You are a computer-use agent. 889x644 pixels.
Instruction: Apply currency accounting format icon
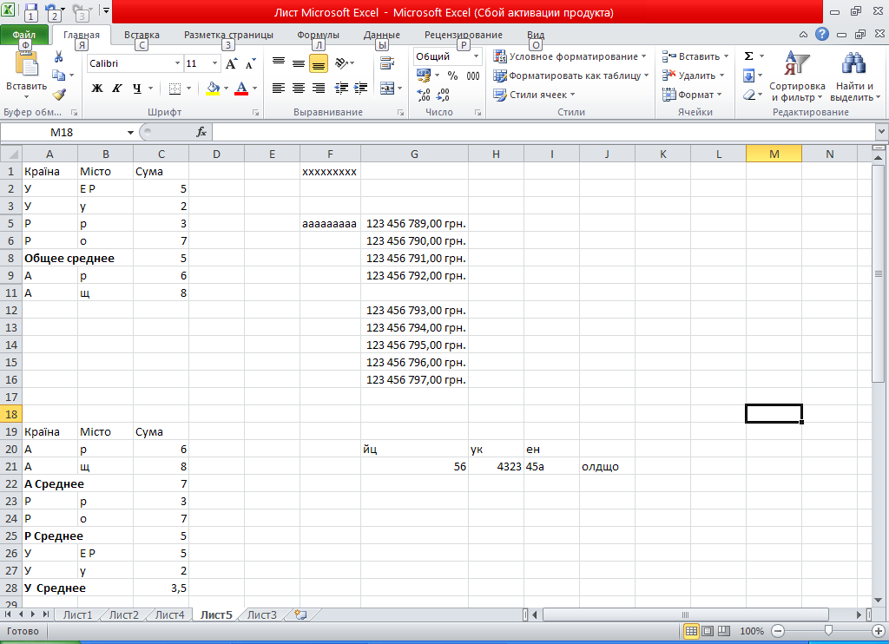pos(424,76)
